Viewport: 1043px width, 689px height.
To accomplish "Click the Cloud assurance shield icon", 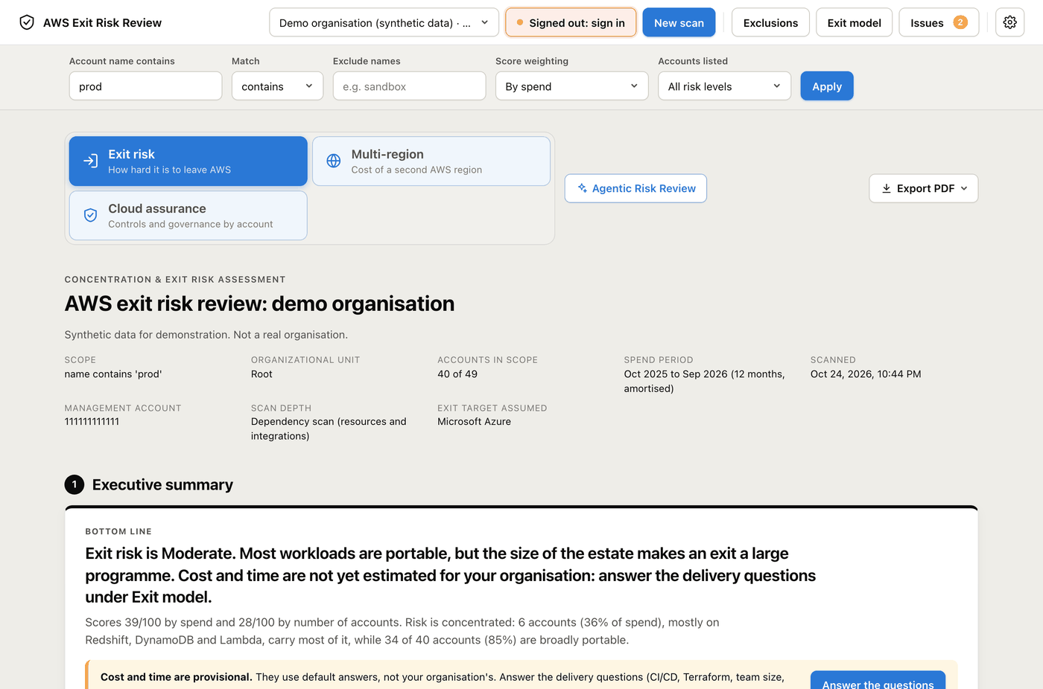I will click(x=90, y=215).
